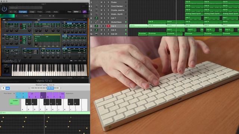Toggle the plugin power button

(4, 9)
